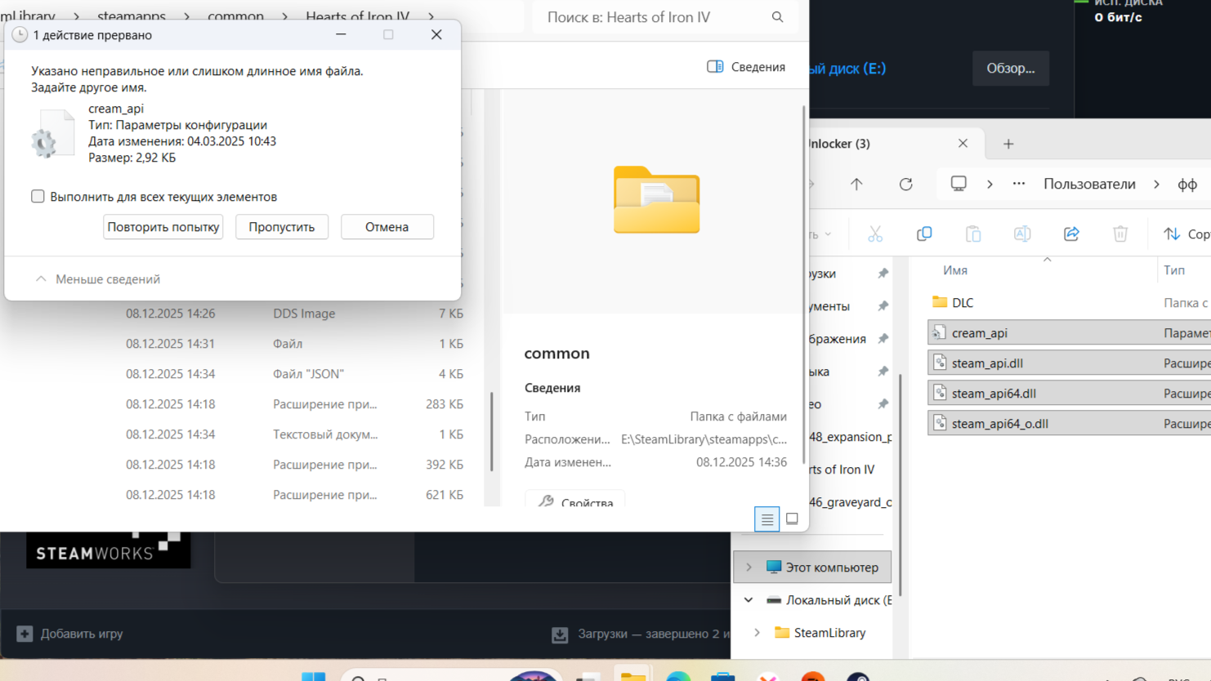Click the search magnifier icon
Image resolution: width=1211 pixels, height=681 pixels.
point(777,17)
